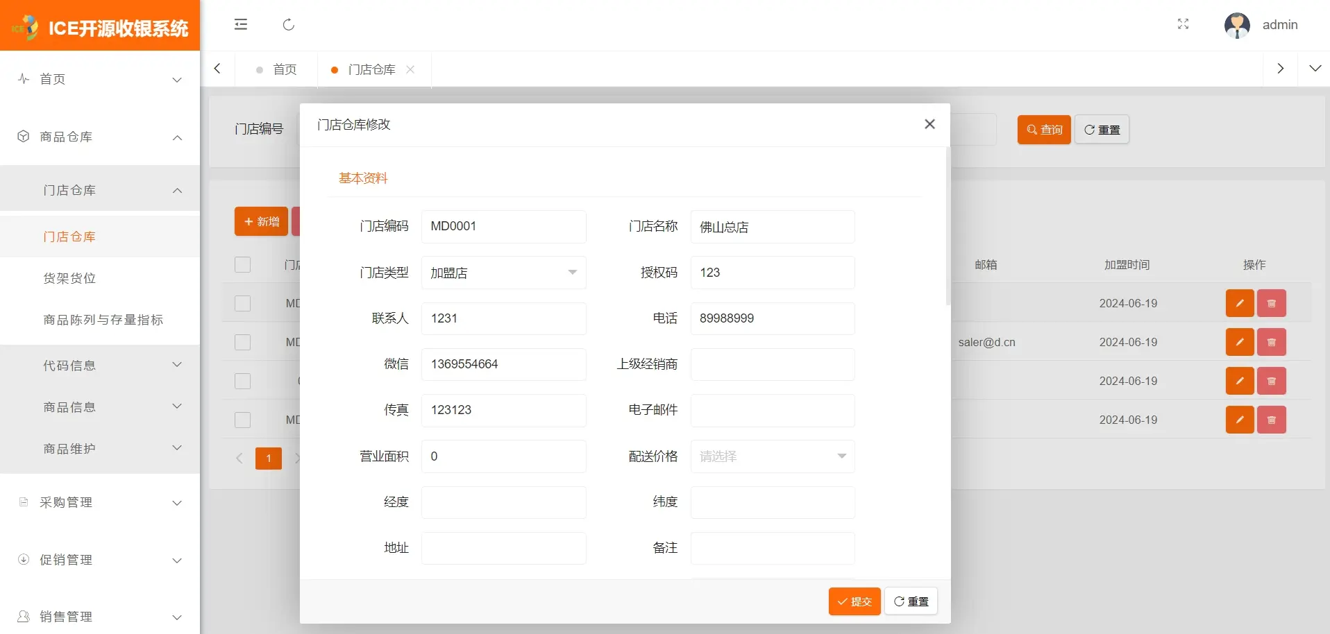Image resolution: width=1330 pixels, height=634 pixels.
Task: Click the 营业面积 input field
Action: (504, 456)
